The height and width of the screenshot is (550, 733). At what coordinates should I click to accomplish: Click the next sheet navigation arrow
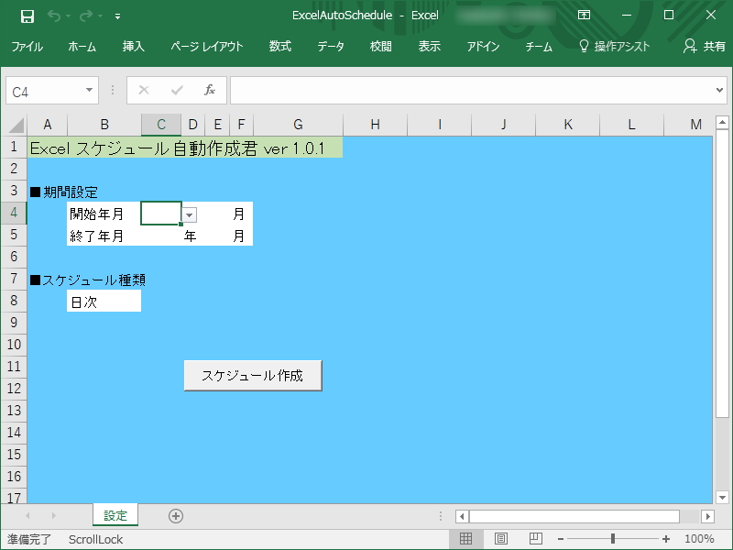53,515
